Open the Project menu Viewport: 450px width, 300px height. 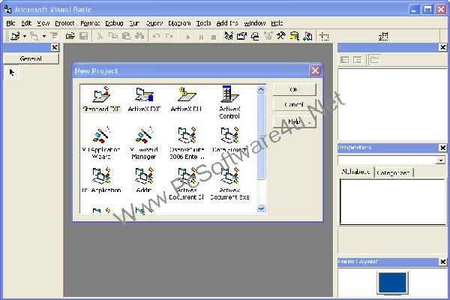(64, 23)
